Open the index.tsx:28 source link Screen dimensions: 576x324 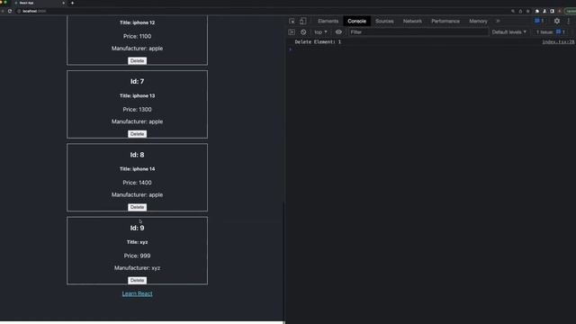[558, 42]
